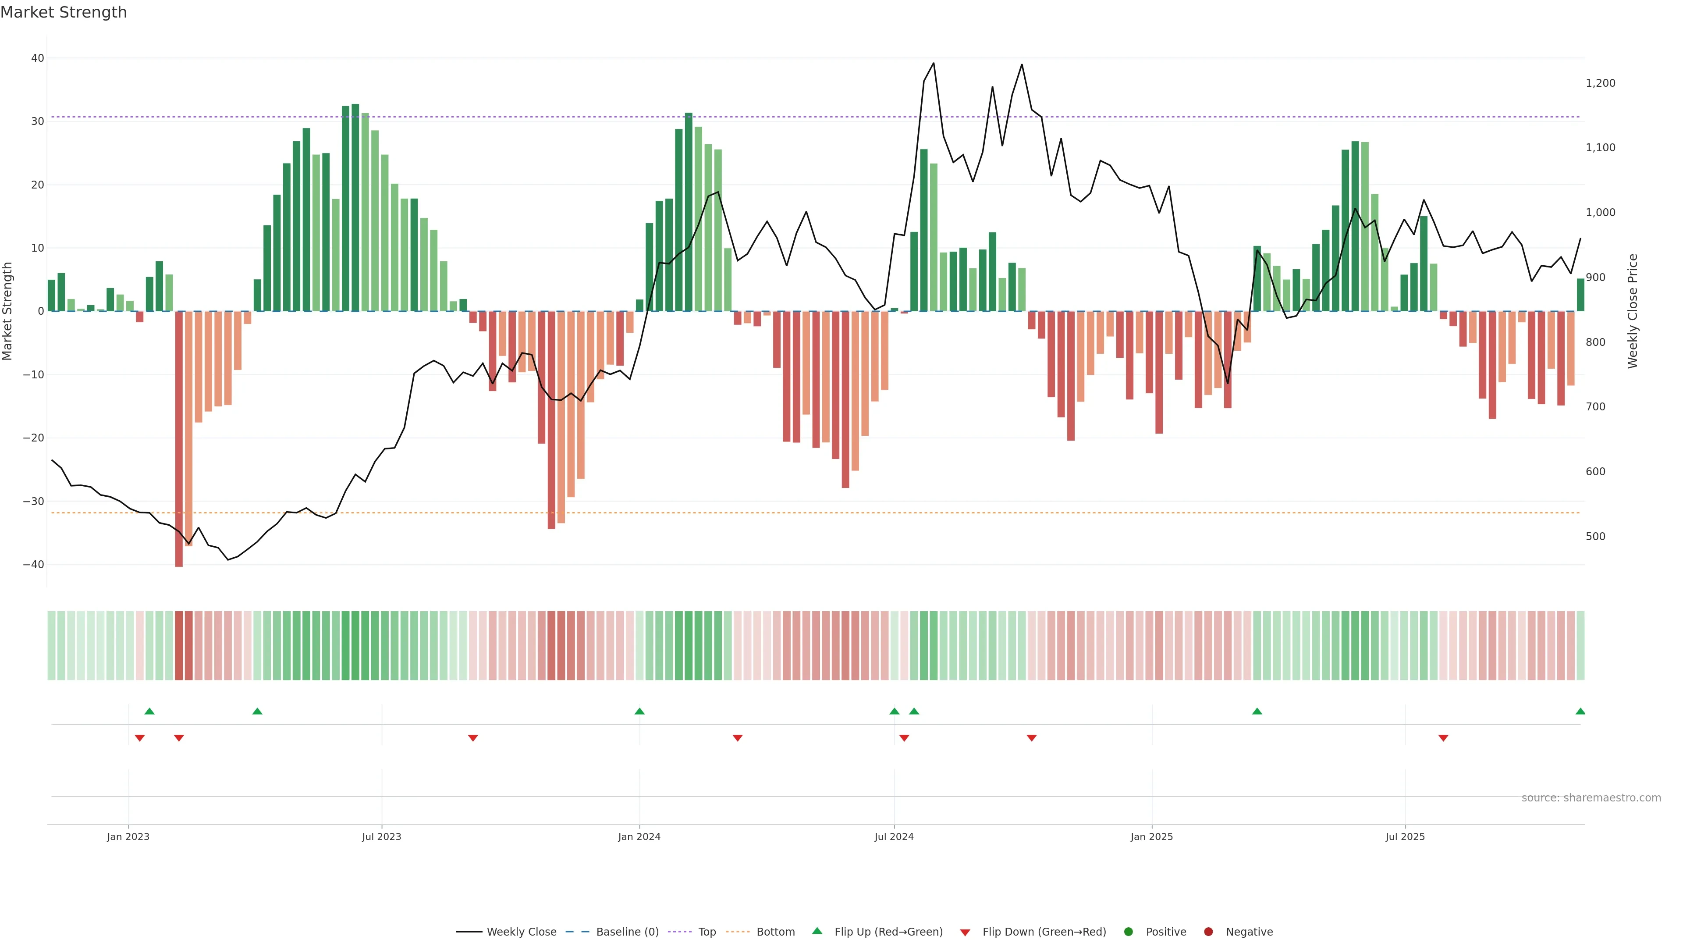Click the −40 left axis tick label
This screenshot has width=1683, height=947.
(x=33, y=564)
